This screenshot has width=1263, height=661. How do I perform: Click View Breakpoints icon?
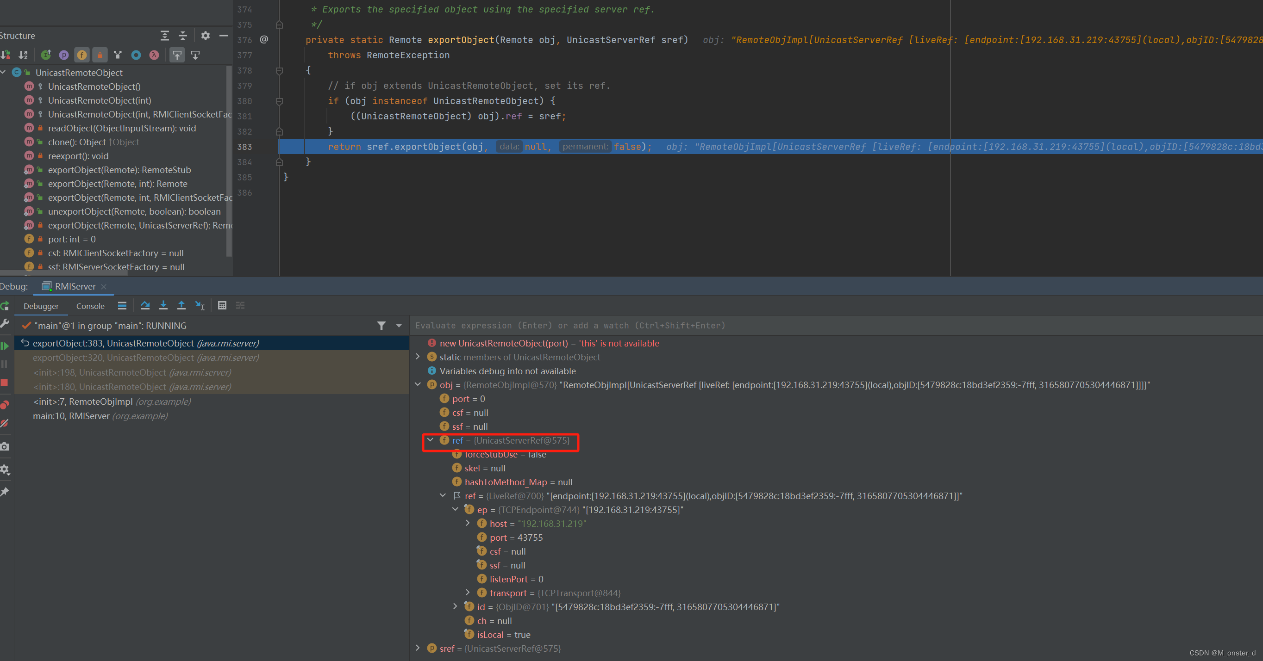tap(5, 405)
